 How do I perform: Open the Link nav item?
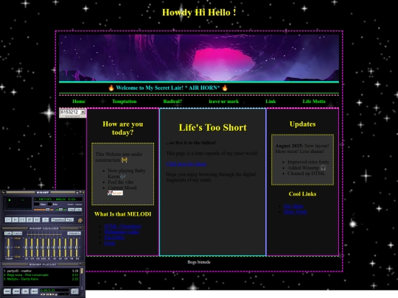(270, 102)
